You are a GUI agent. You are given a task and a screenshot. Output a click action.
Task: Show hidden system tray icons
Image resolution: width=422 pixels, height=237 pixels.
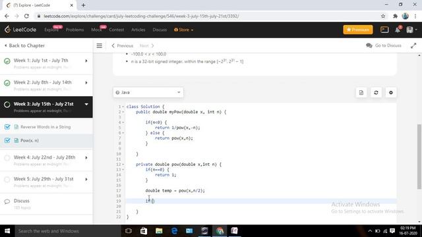click(x=370, y=231)
